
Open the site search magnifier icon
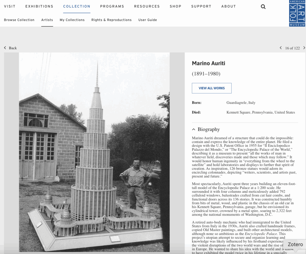point(263,6)
